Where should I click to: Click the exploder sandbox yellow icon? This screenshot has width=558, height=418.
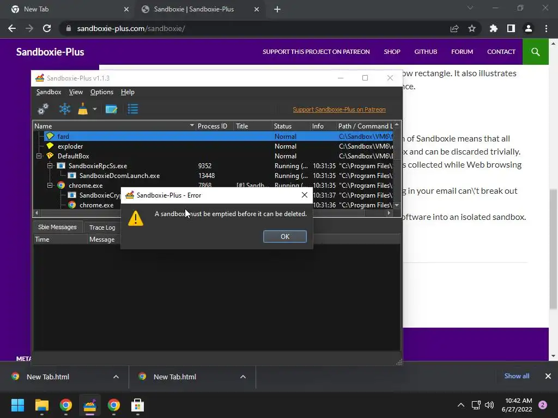tap(50, 146)
